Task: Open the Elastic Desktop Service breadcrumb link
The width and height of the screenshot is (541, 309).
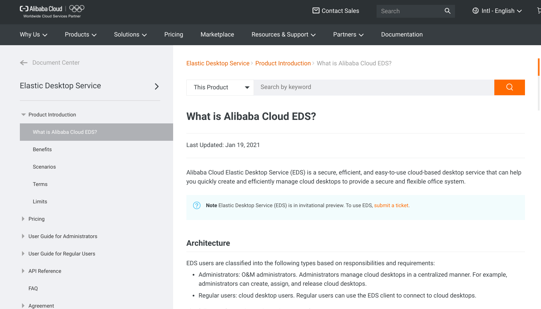Action: click(x=218, y=63)
